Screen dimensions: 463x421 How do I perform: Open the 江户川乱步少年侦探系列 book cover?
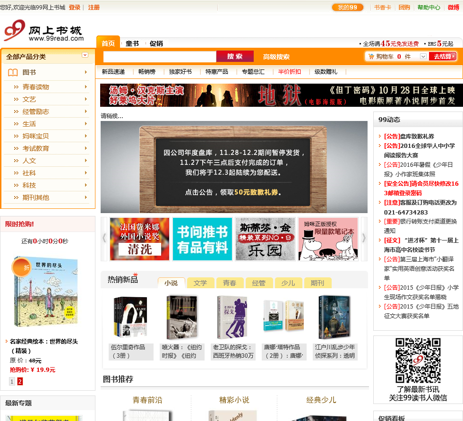[x=334, y=318]
